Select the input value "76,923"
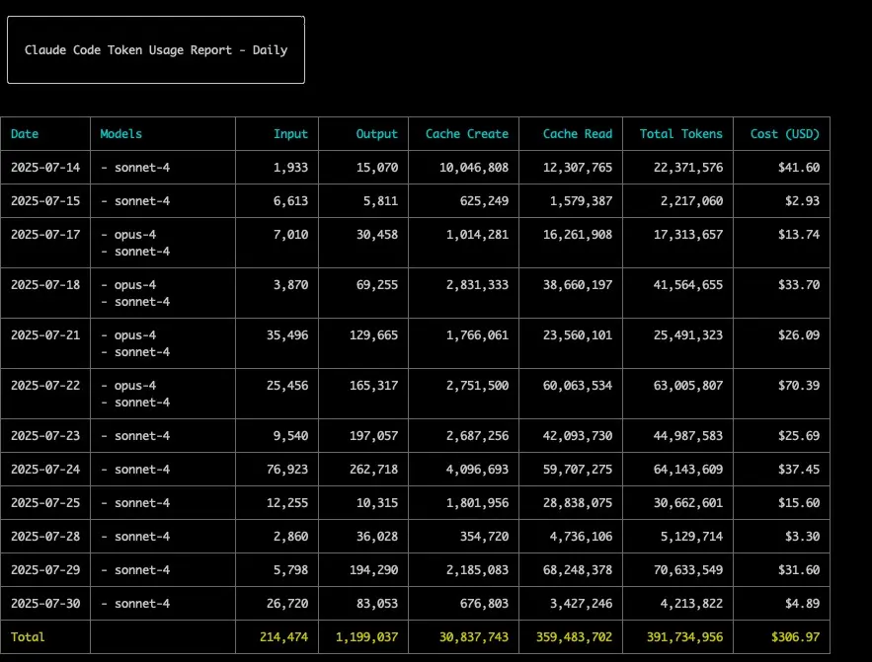Screen dimensions: 872x662 pos(287,470)
